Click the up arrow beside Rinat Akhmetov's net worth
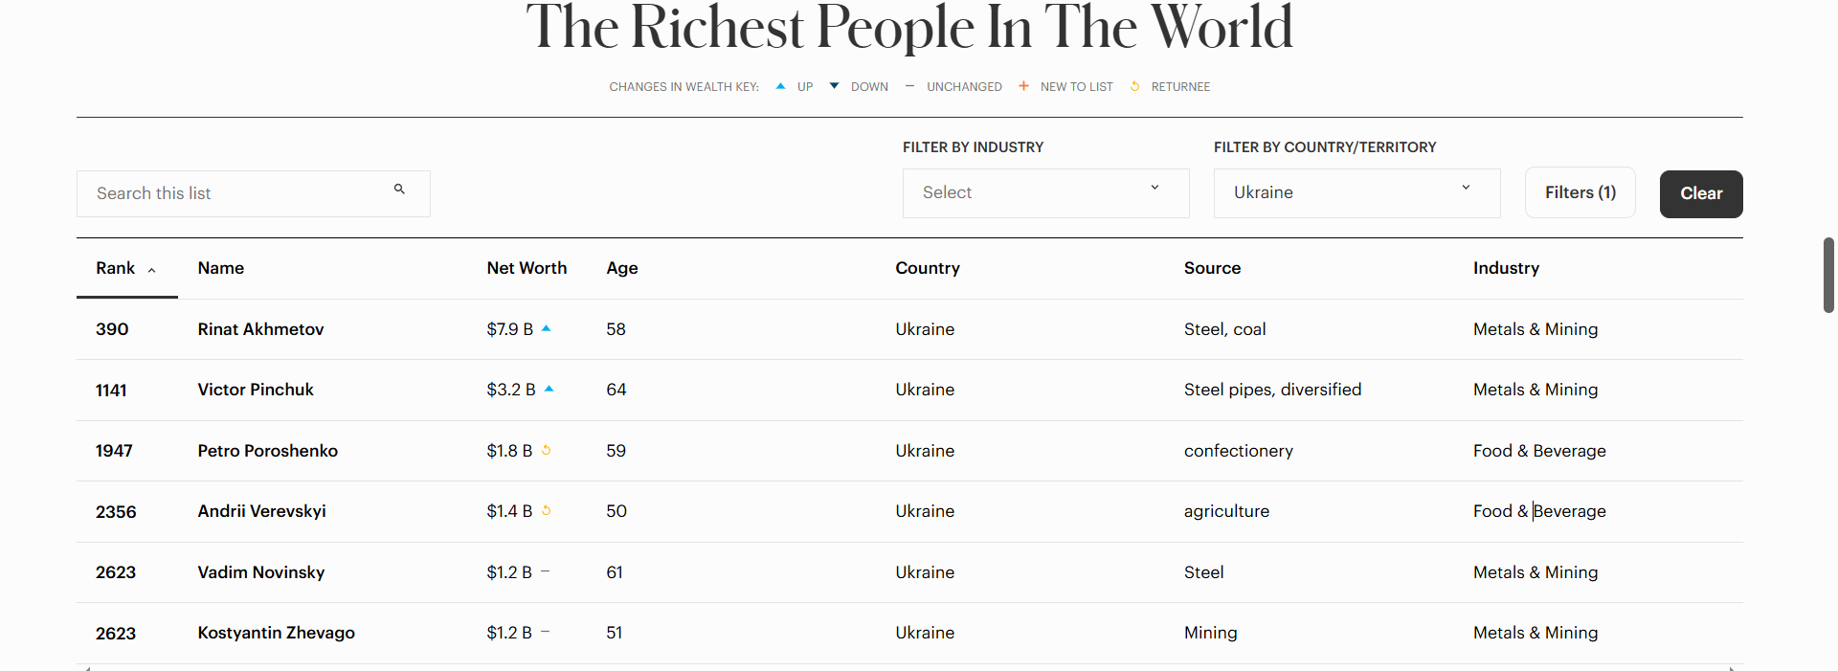This screenshot has height=671, width=1838. pyautogui.click(x=547, y=328)
